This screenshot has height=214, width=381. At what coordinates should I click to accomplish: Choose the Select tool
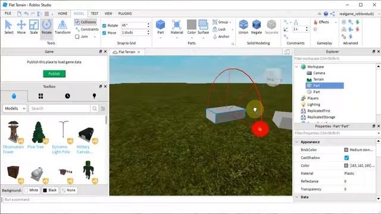tap(9, 27)
